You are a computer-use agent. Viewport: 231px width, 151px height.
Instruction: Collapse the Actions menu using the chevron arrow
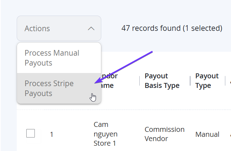(91, 28)
